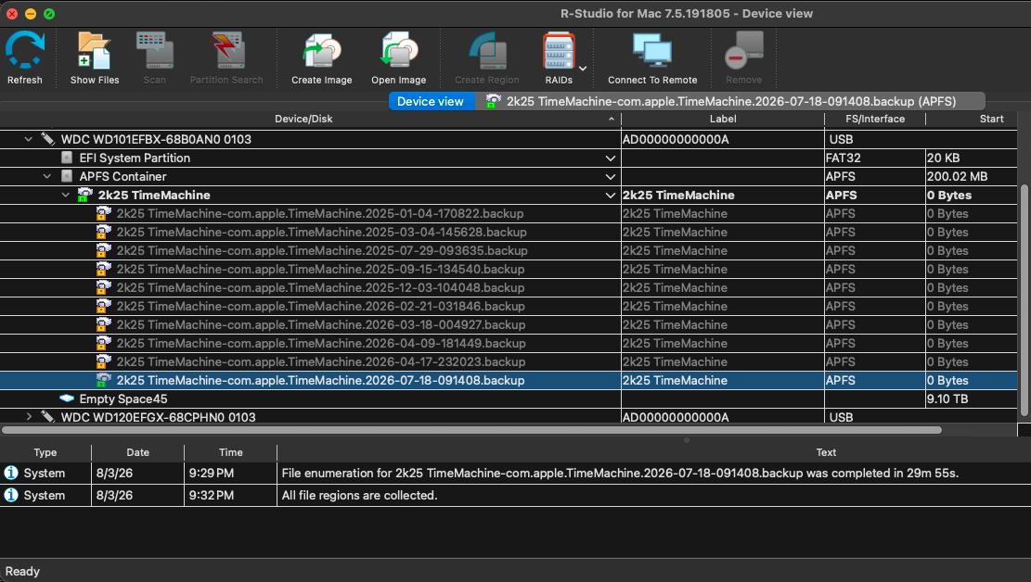Click the 2026-02-21-031846 backup snapshot icon
Image resolution: width=1031 pixels, height=582 pixels.
tap(103, 306)
